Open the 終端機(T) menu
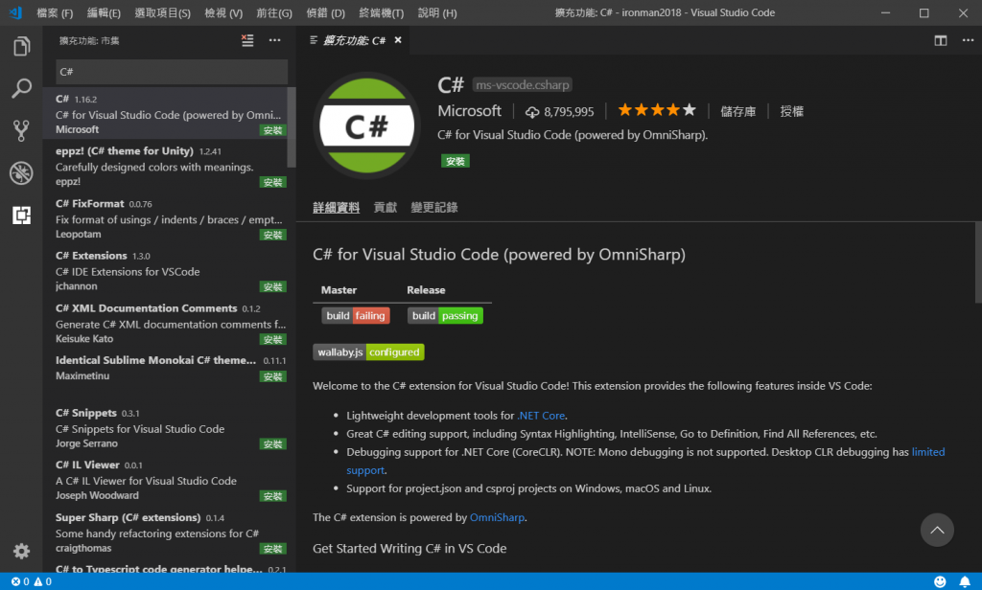Screen dimensions: 982x590 click(382, 12)
